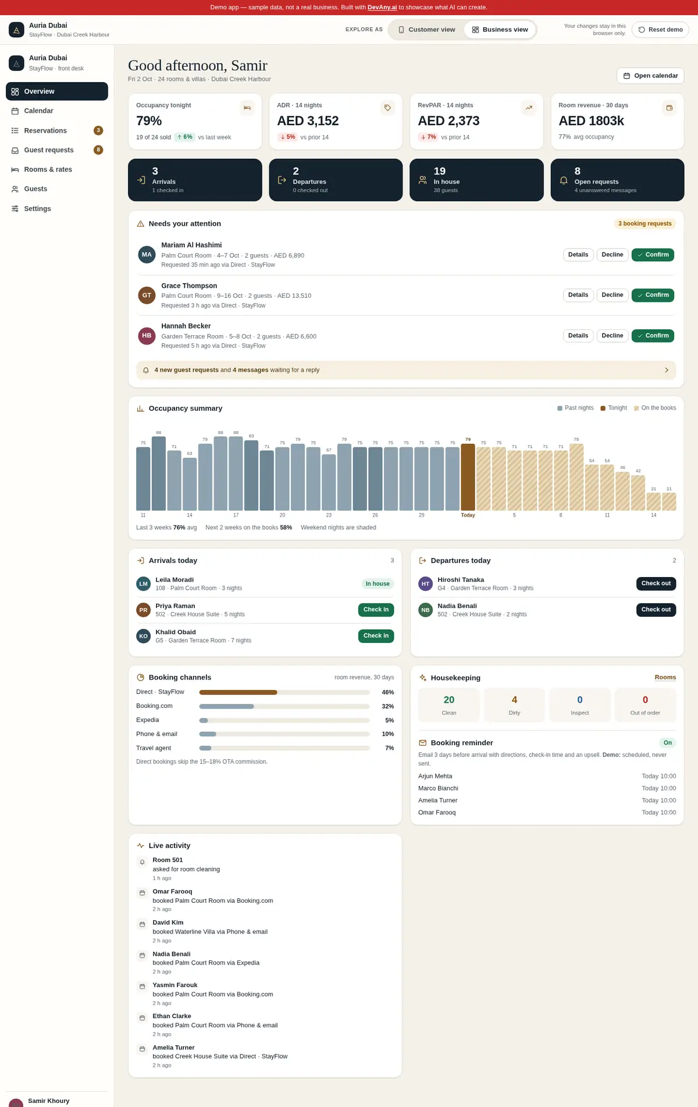
Task: Go to Reservations in the sidebar
Action: 57,131
